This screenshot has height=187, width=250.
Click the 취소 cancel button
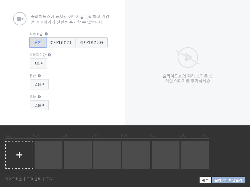click(x=205, y=180)
